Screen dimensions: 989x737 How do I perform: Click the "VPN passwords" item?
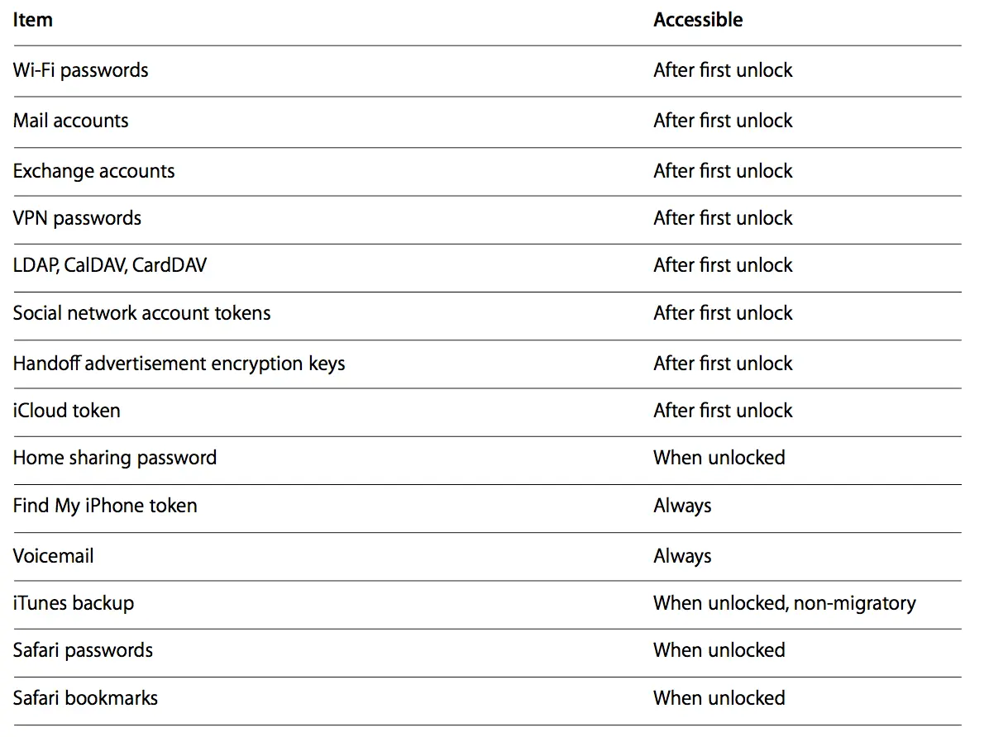point(78,218)
